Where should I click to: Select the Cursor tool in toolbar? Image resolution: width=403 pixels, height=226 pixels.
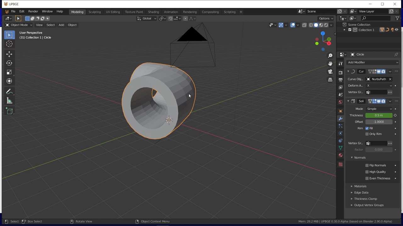click(9, 44)
